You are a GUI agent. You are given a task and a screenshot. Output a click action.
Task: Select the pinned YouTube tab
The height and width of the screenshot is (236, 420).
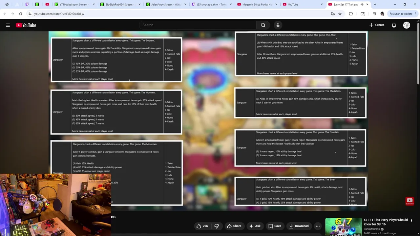coord(47,5)
